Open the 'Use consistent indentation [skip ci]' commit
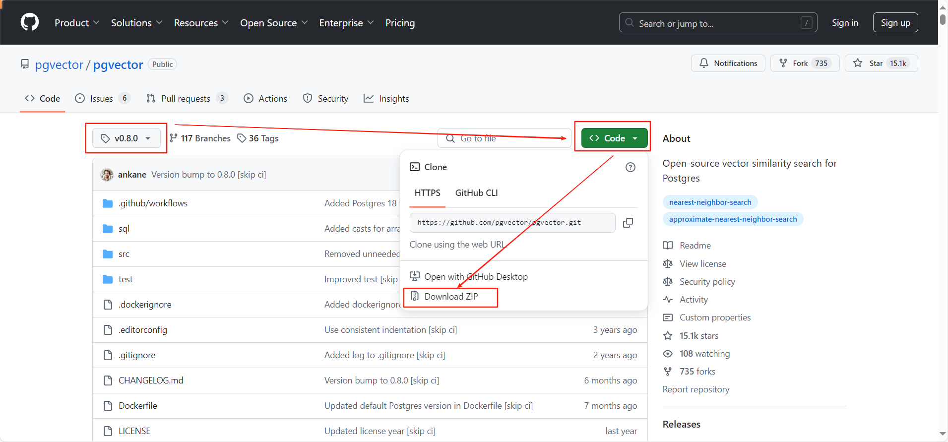This screenshot has height=442, width=948. tap(390, 330)
